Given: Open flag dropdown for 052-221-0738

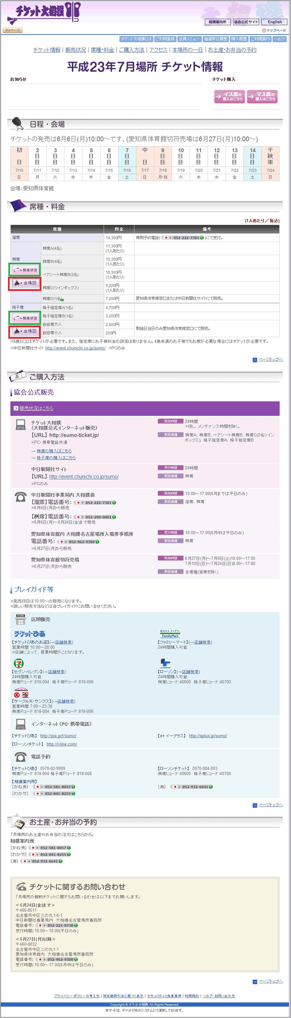Looking at the screenshot, I should [x=41, y=925].
